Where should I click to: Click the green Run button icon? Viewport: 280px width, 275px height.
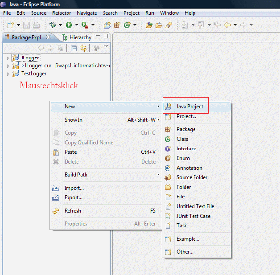click(69, 25)
